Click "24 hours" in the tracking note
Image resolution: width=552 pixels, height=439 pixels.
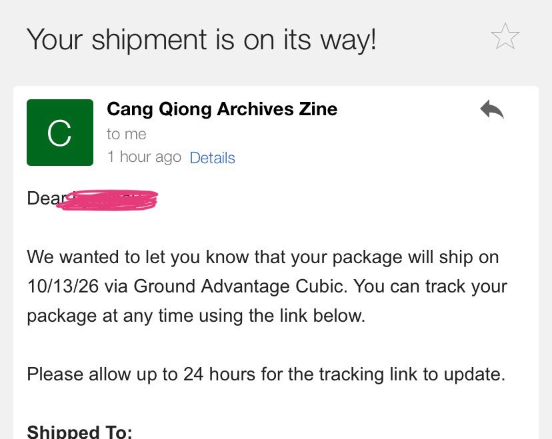(x=219, y=374)
